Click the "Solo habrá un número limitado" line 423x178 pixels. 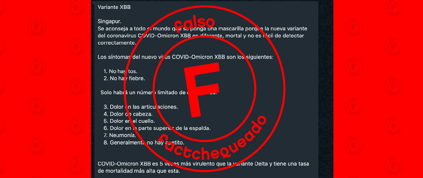[x=159, y=93]
